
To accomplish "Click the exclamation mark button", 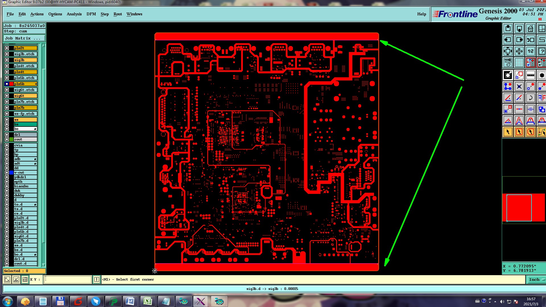I will (x=97, y=279).
